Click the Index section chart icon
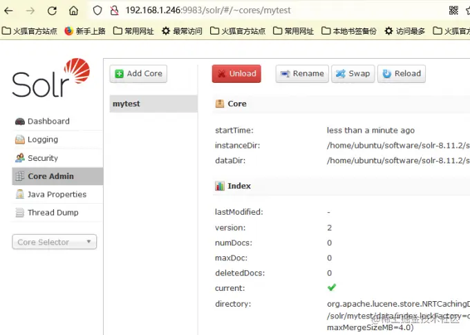Image resolution: width=470 pixels, height=335 pixels. coord(220,186)
